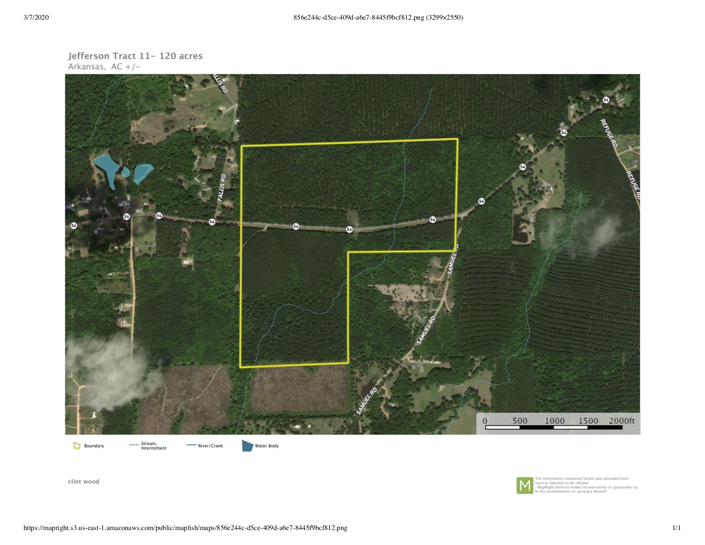This screenshot has height=545, width=705.
Task: Click the Jefferson Tract 11 map title
Action: [135, 56]
